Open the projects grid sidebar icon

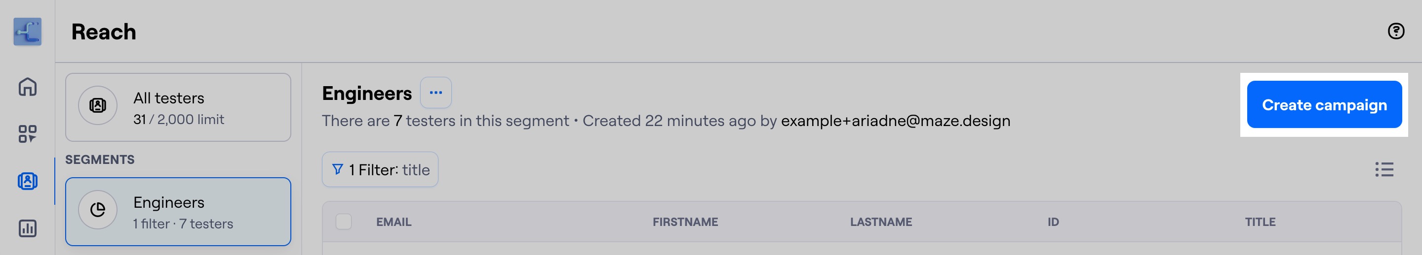click(27, 134)
